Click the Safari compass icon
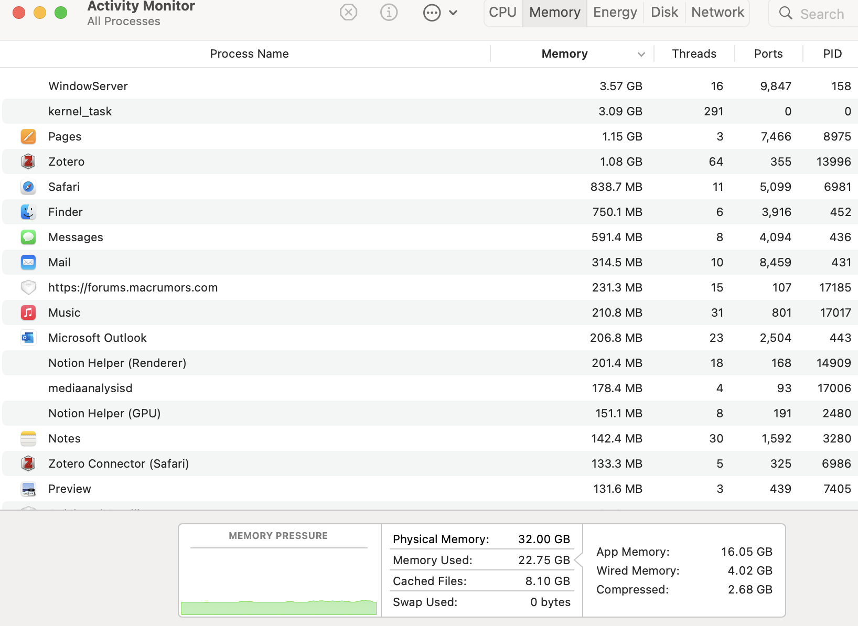Image resolution: width=858 pixels, height=626 pixels. [x=28, y=187]
